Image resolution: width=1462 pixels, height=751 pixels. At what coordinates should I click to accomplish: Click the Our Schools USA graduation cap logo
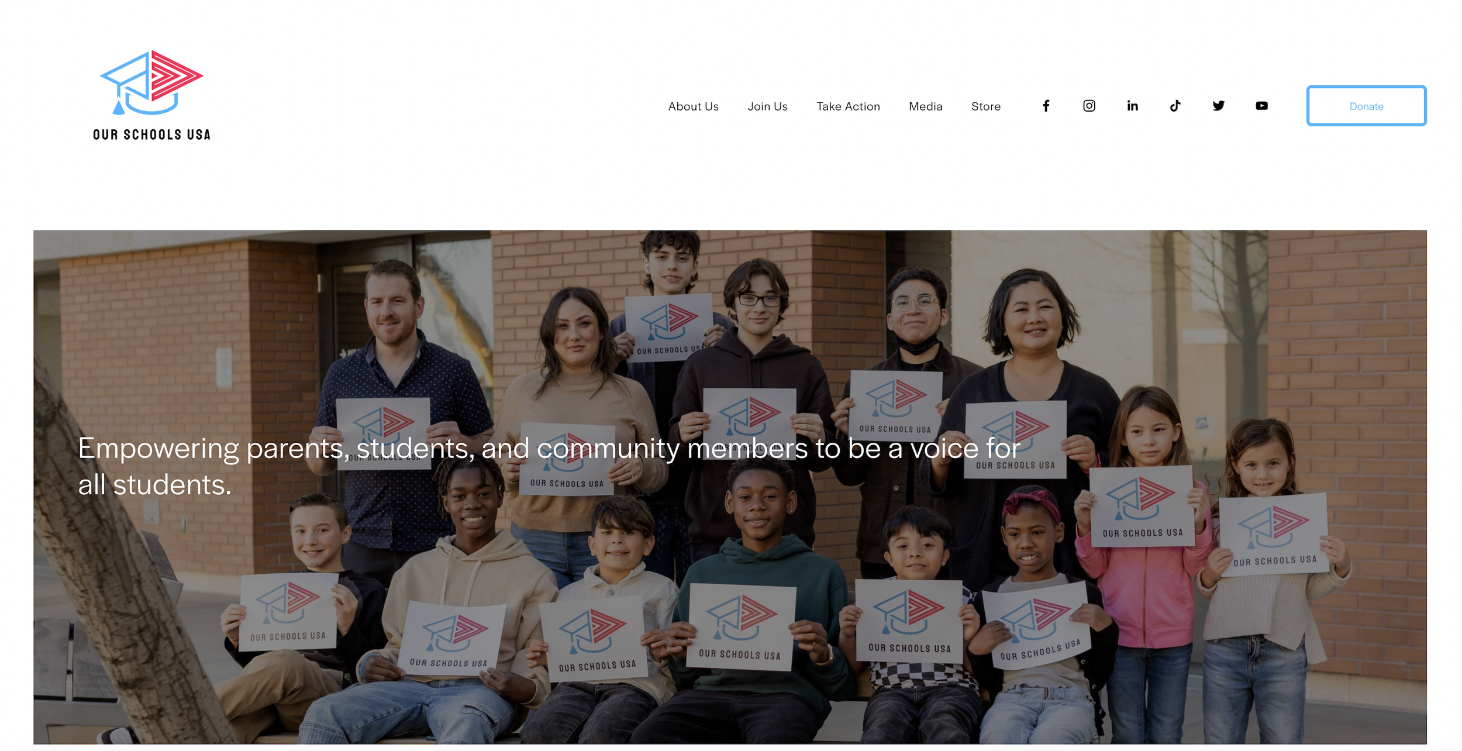[151, 82]
